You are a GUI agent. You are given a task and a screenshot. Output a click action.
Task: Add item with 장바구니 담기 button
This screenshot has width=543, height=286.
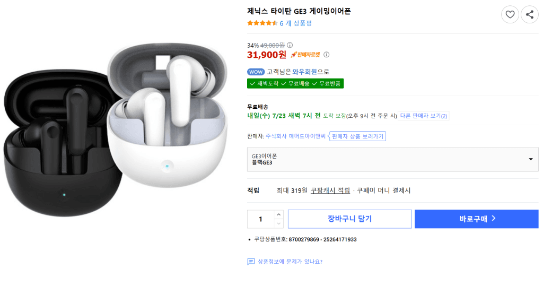tap(350, 219)
